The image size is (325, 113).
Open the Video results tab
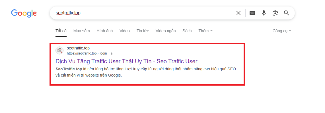pos(125,31)
